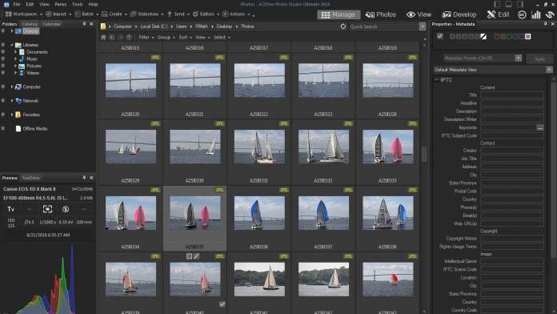This screenshot has width=557, height=314.
Task: Toggle easy-select checkbox beside Favorites
Action: [x=3, y=115]
